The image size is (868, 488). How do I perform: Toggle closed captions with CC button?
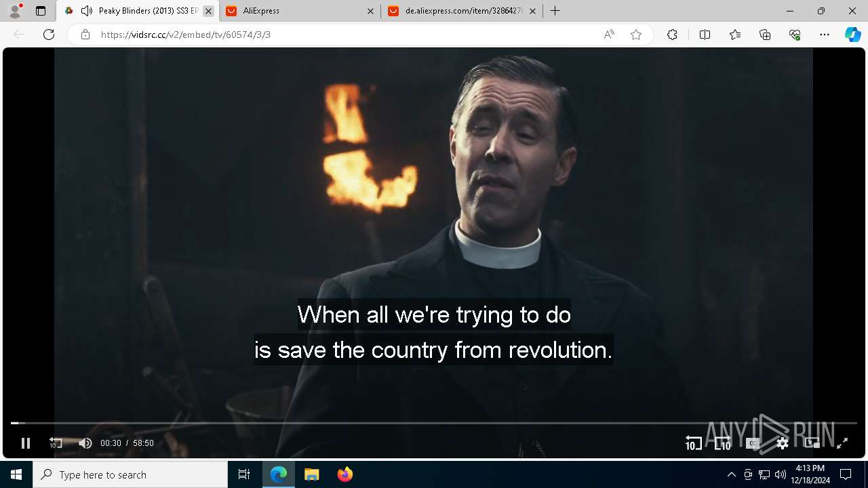click(x=753, y=443)
